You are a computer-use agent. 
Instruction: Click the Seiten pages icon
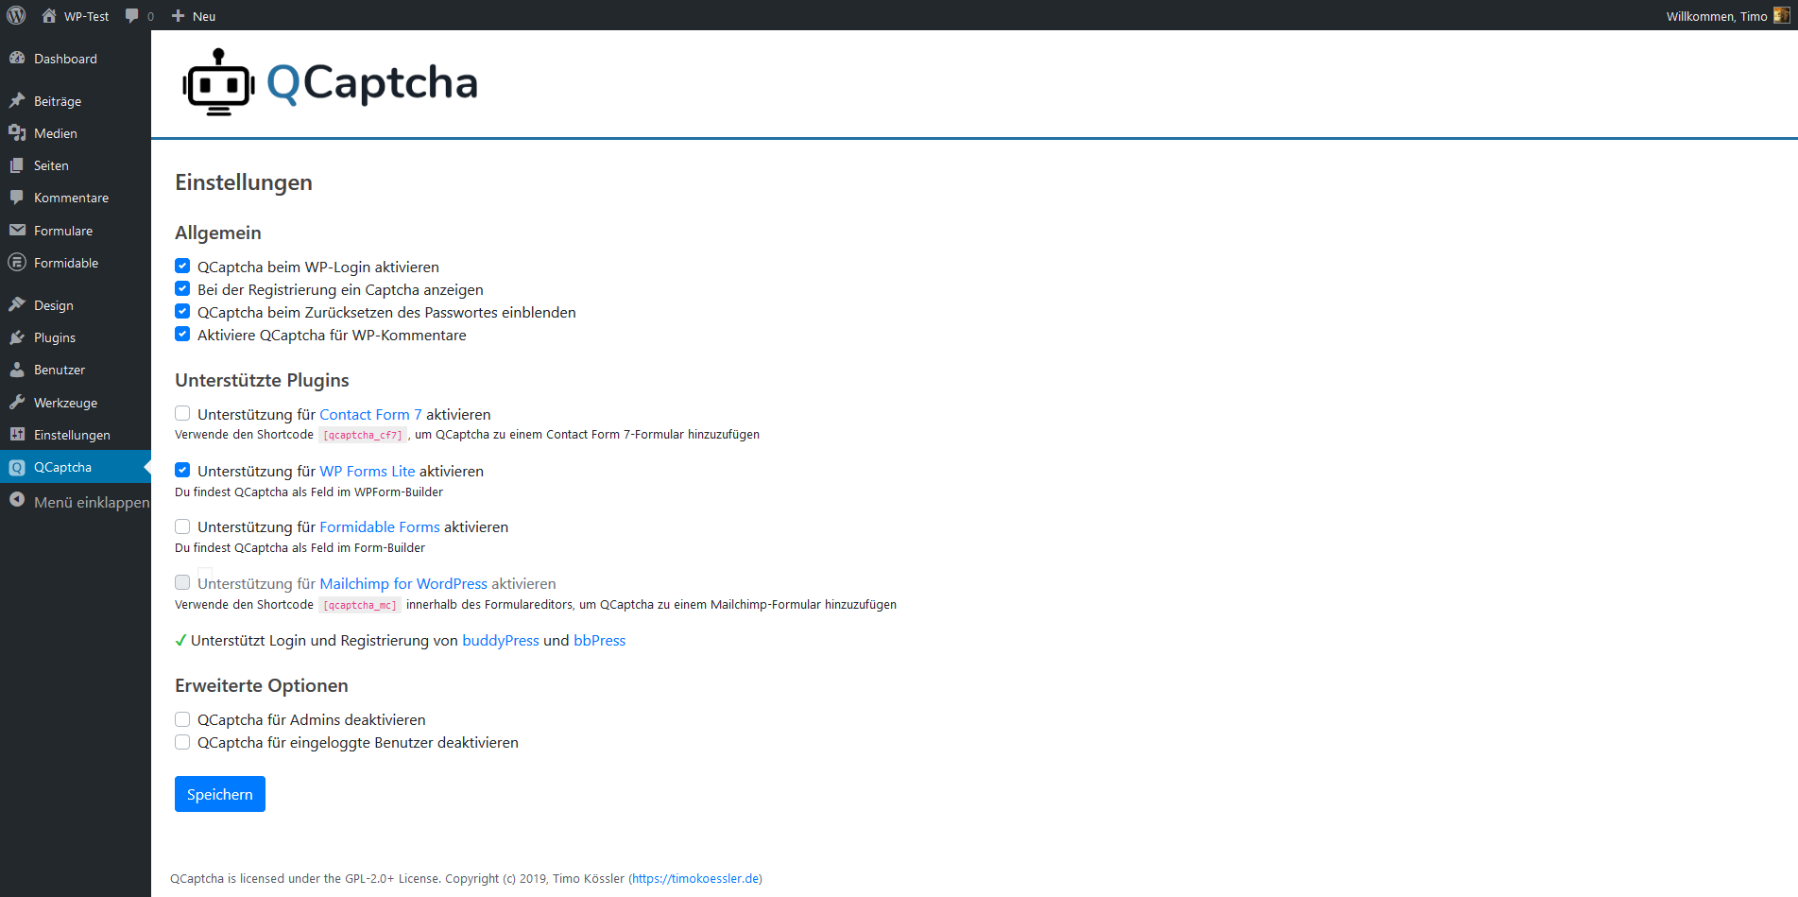(x=17, y=164)
